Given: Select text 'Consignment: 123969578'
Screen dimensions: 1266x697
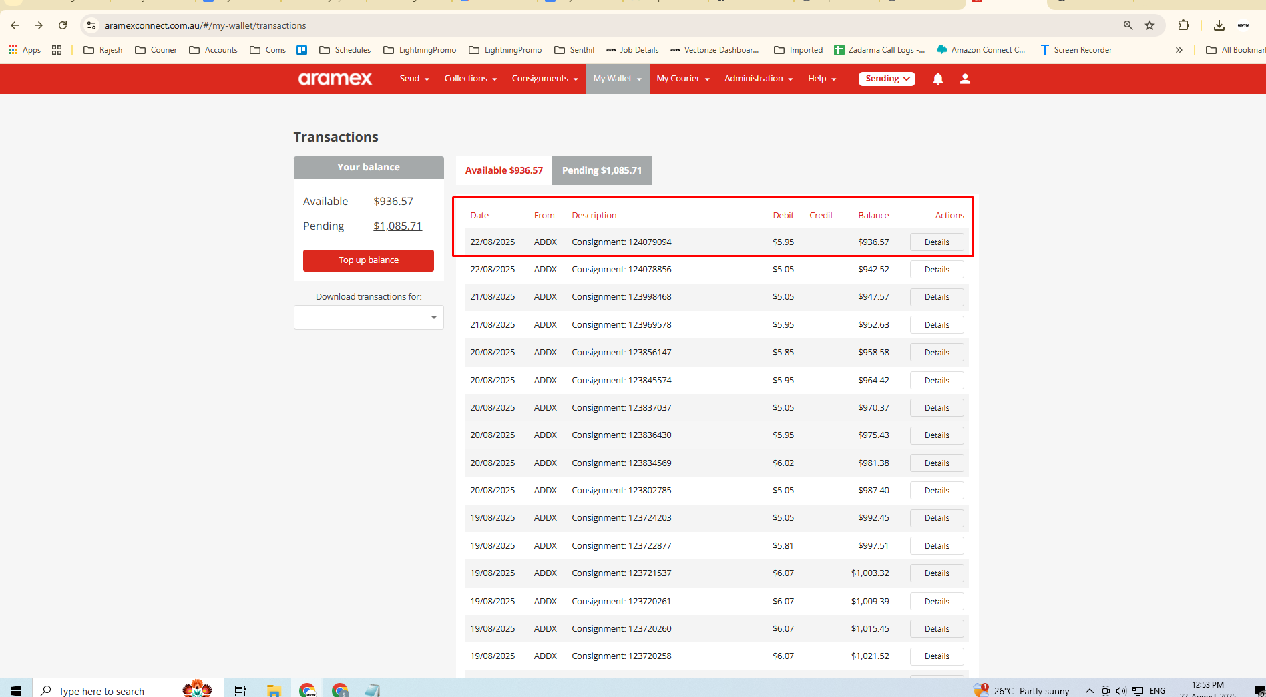Looking at the screenshot, I should click(622, 325).
